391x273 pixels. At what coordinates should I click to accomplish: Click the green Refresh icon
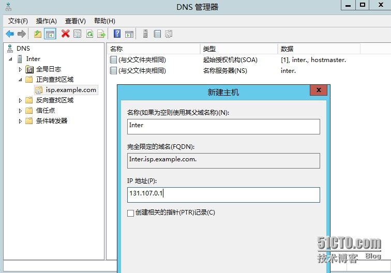[x=89, y=34]
